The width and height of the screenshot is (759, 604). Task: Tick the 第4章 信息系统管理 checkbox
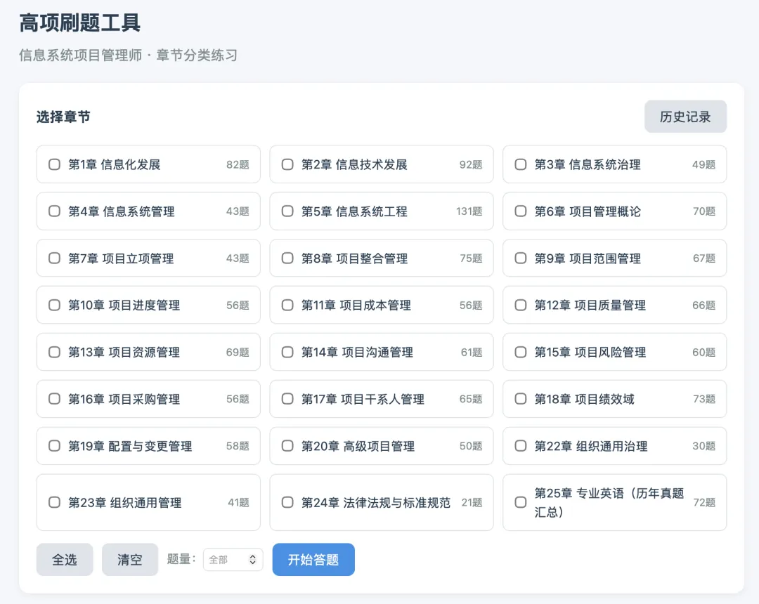(x=54, y=211)
